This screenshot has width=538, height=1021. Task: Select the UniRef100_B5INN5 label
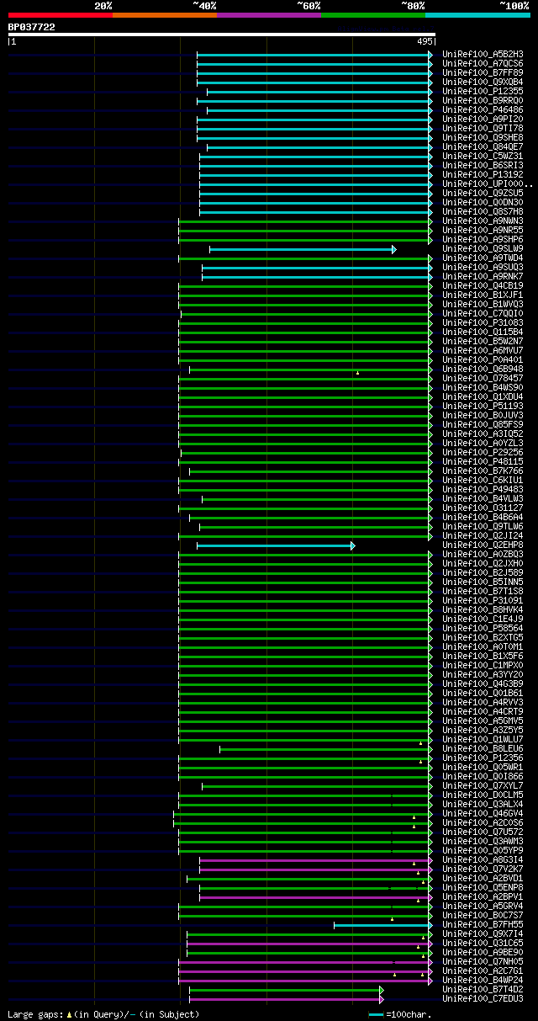coord(483,582)
